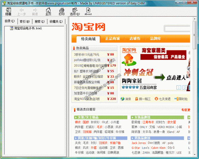The image size is (199, 159).
Task: Click the 七天保退 icon
Action: (156, 99)
